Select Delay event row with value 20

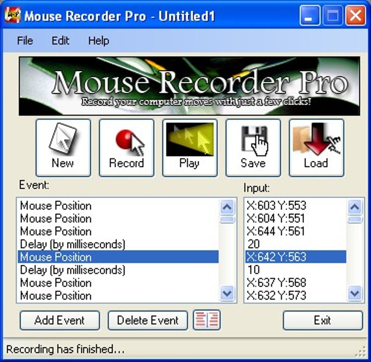tap(118, 244)
